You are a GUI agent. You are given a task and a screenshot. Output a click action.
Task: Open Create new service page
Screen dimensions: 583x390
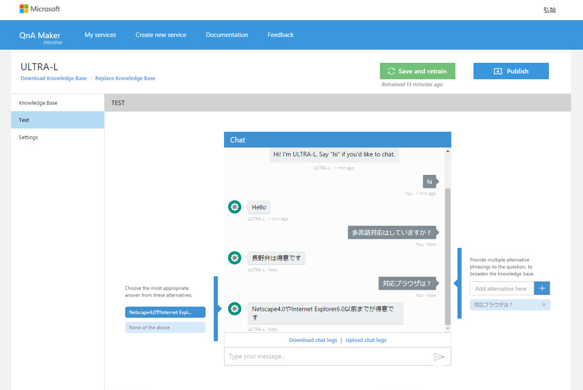point(161,35)
